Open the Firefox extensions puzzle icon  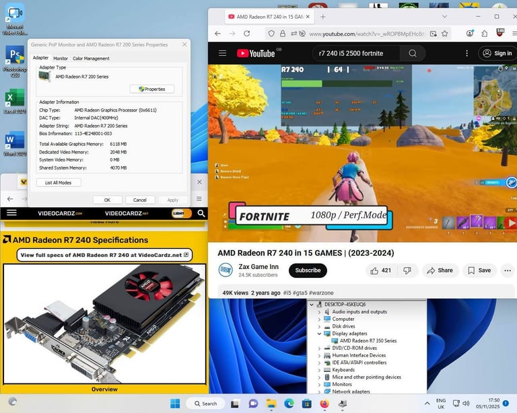pos(485,33)
